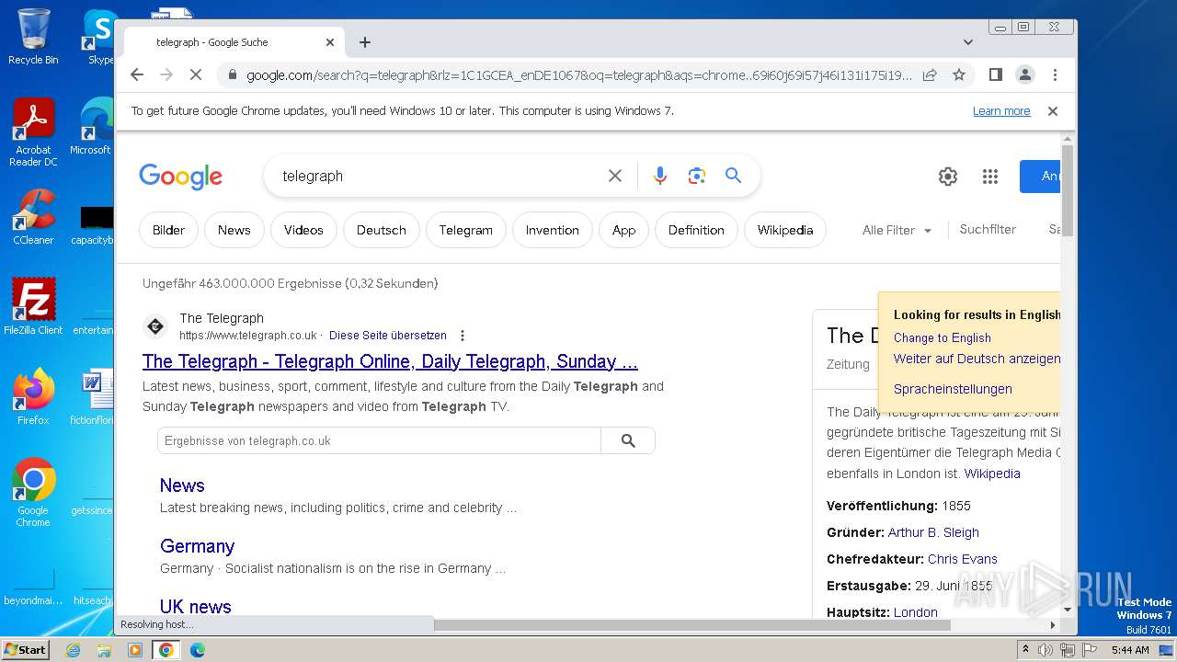1177x662 pixels.
Task: Open the Windows Start menu
Action: point(26,649)
